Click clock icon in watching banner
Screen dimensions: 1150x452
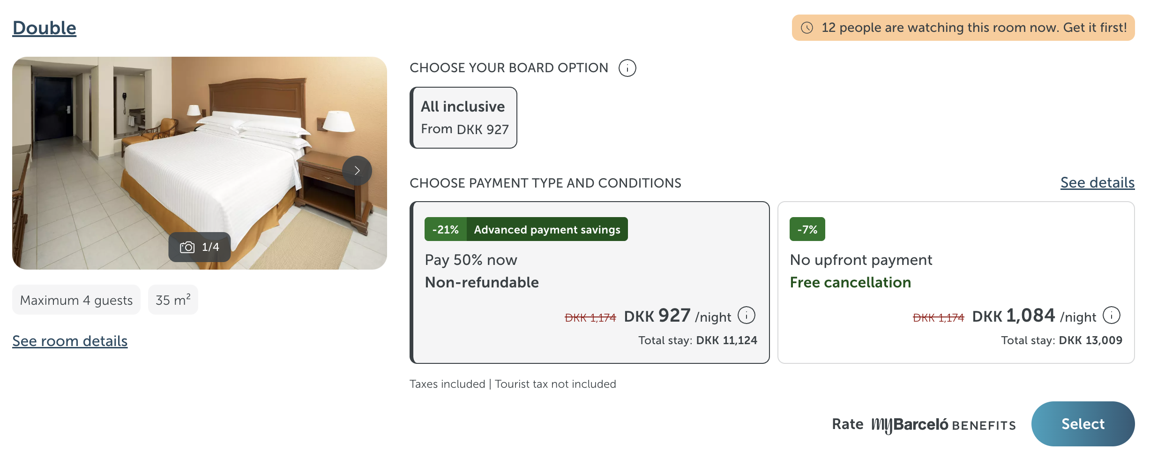(x=807, y=28)
